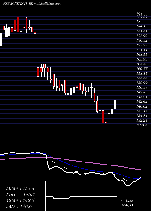Viewport: 151px width, 211px height.
Task: Click the 145.21 price axis label
Action: pyautogui.click(x=142, y=97)
